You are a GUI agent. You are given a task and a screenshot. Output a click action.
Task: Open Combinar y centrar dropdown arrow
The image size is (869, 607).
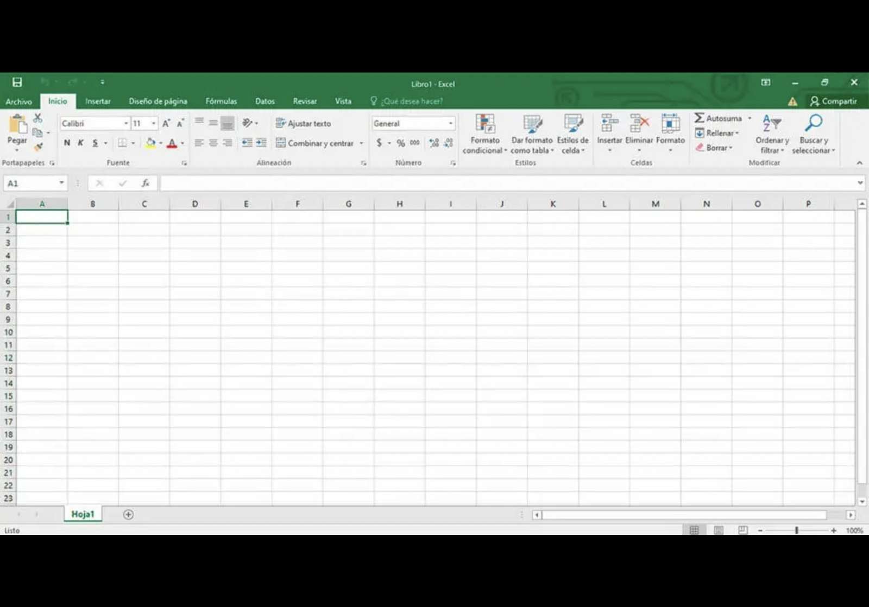pyautogui.click(x=361, y=143)
